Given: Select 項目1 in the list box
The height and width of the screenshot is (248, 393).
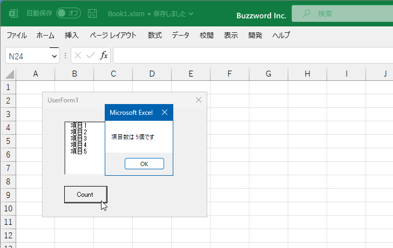Looking at the screenshot, I should click(x=79, y=125).
